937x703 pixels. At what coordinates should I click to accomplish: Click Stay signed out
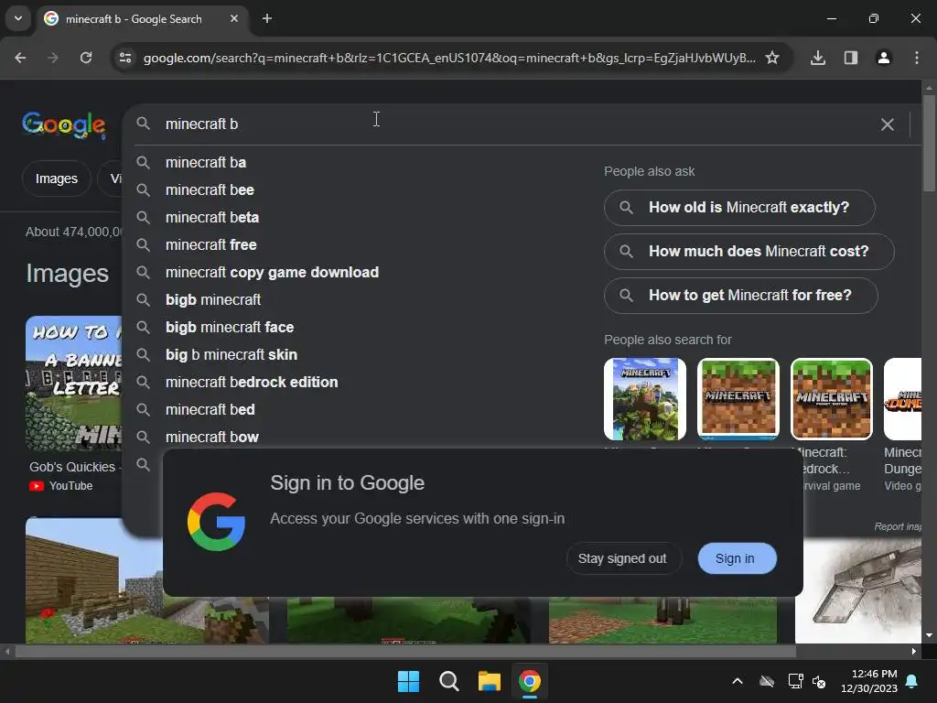[x=622, y=558]
